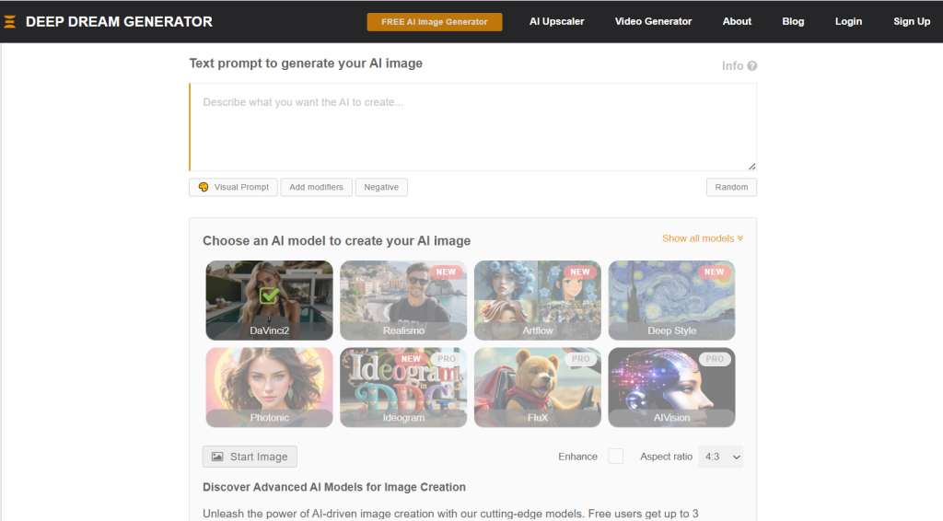Choose the Ideogram model
The width and height of the screenshot is (943, 521).
[x=403, y=388]
